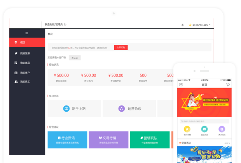This screenshot has height=163, width=241.
Task: Click the red 立即订购 button
Action: (x=120, y=47)
